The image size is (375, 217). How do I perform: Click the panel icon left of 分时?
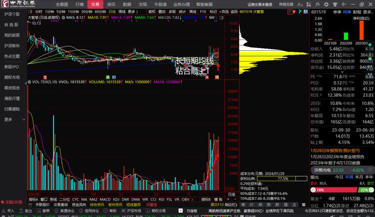pyautogui.click(x=30, y=12)
